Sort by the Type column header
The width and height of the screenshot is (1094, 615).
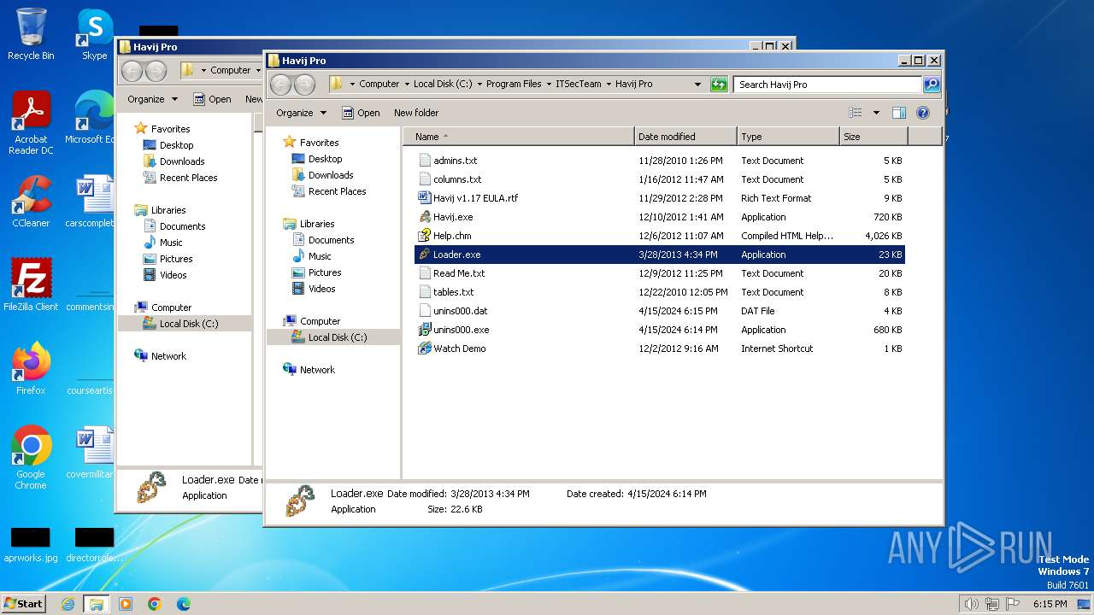pos(788,137)
